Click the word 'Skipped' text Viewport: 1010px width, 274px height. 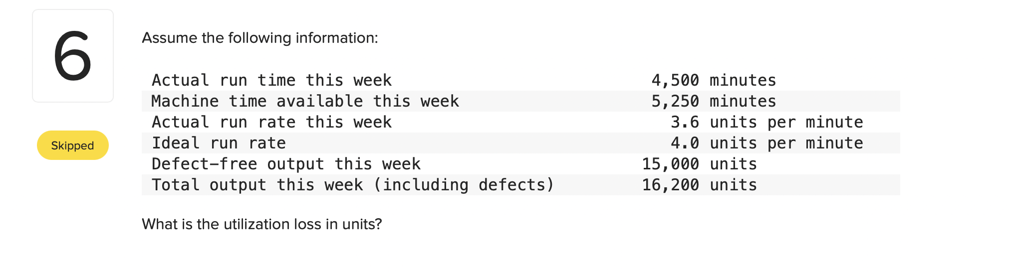coord(73,145)
